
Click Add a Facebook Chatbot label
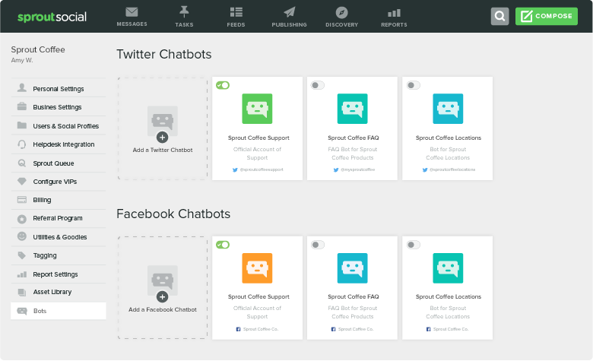pos(163,309)
